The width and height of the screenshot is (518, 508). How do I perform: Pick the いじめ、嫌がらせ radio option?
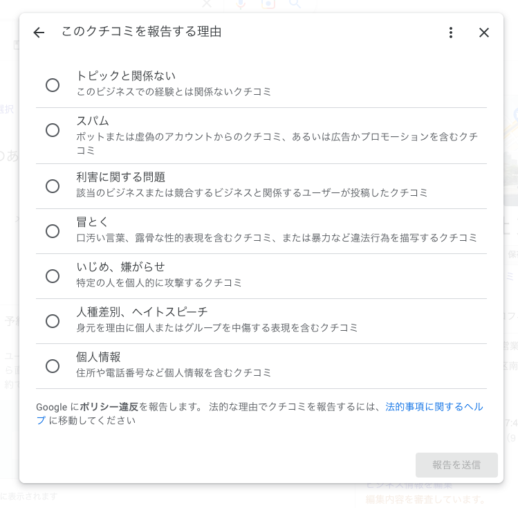click(x=53, y=276)
